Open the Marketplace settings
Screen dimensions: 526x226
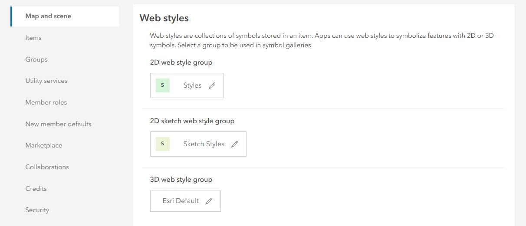[x=44, y=145]
